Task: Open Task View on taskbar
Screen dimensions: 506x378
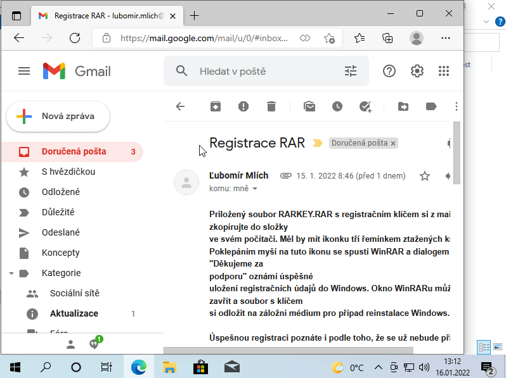Action: (106, 367)
